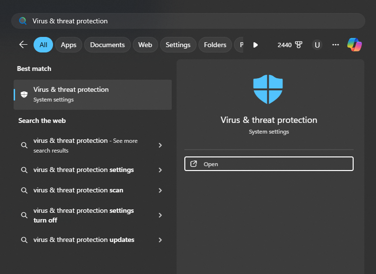
Task: Open 'virus & threat protection settings turn off' web result
Action: point(84,215)
